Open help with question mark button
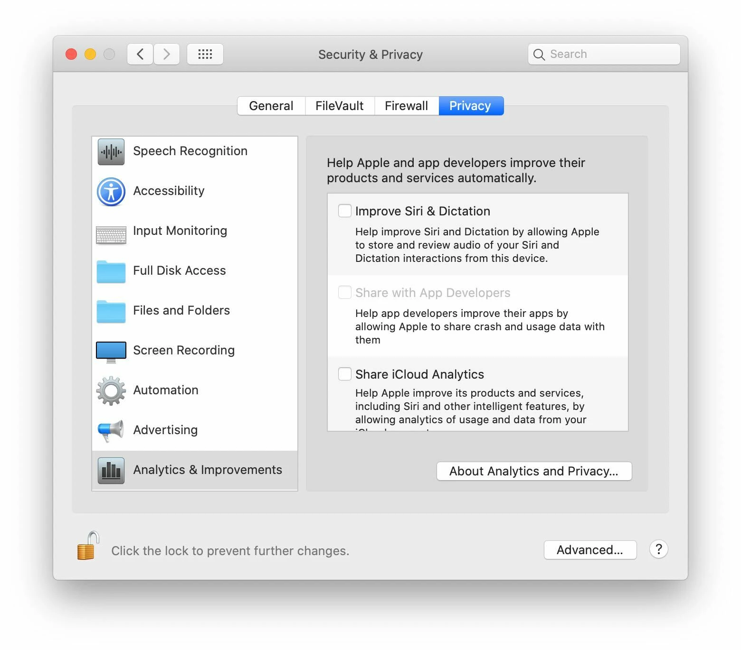Image resolution: width=741 pixels, height=650 pixels. point(659,549)
